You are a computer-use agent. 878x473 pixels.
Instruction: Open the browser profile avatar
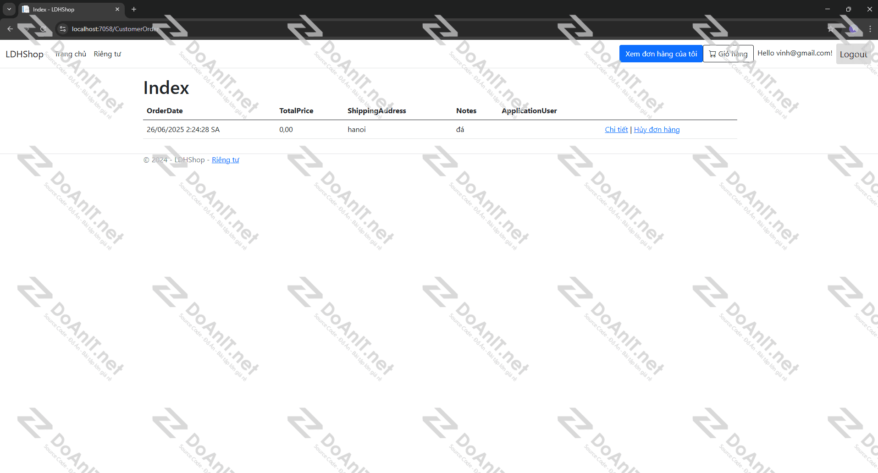click(853, 29)
